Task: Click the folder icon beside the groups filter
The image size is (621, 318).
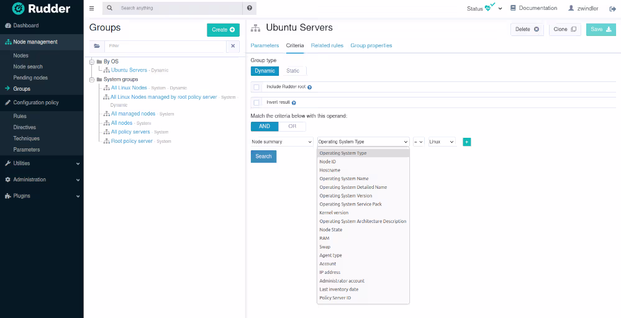Action: click(97, 46)
